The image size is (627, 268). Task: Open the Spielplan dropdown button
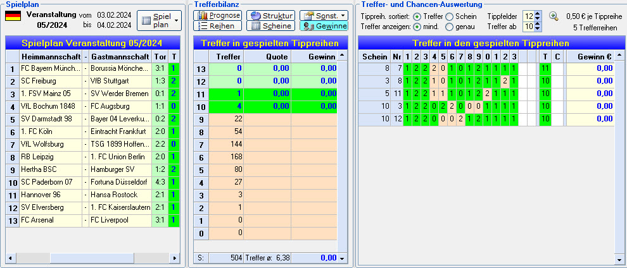[159, 20]
